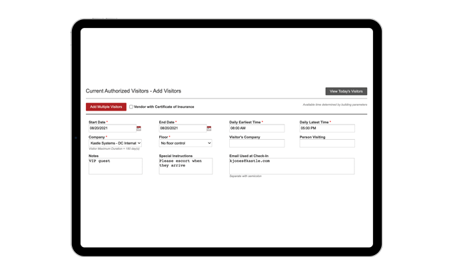The width and height of the screenshot is (453, 275).
Task: Click the Daily Latest Time field
Action: [x=326, y=129]
